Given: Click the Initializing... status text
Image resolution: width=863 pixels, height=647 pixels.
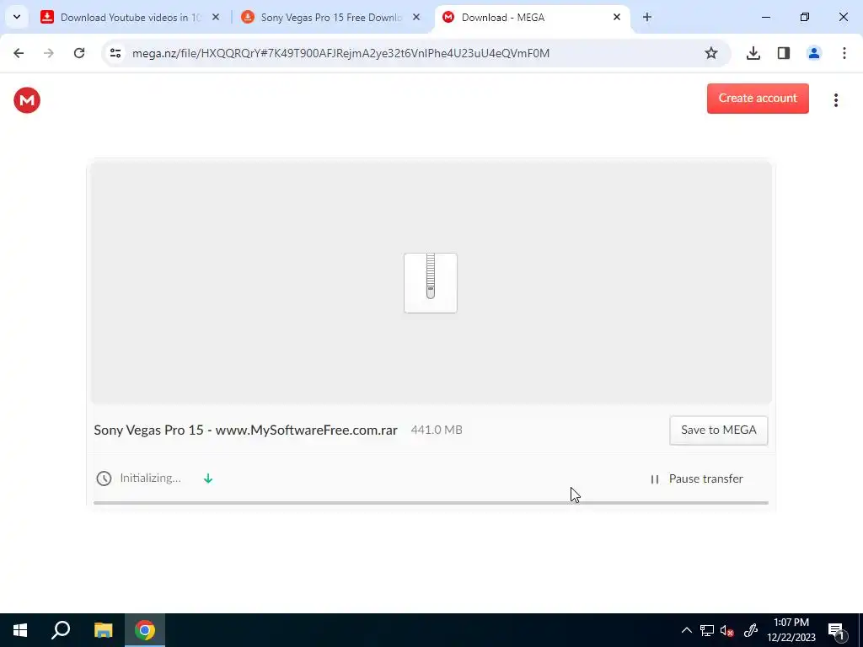Looking at the screenshot, I should pyautogui.click(x=150, y=479).
